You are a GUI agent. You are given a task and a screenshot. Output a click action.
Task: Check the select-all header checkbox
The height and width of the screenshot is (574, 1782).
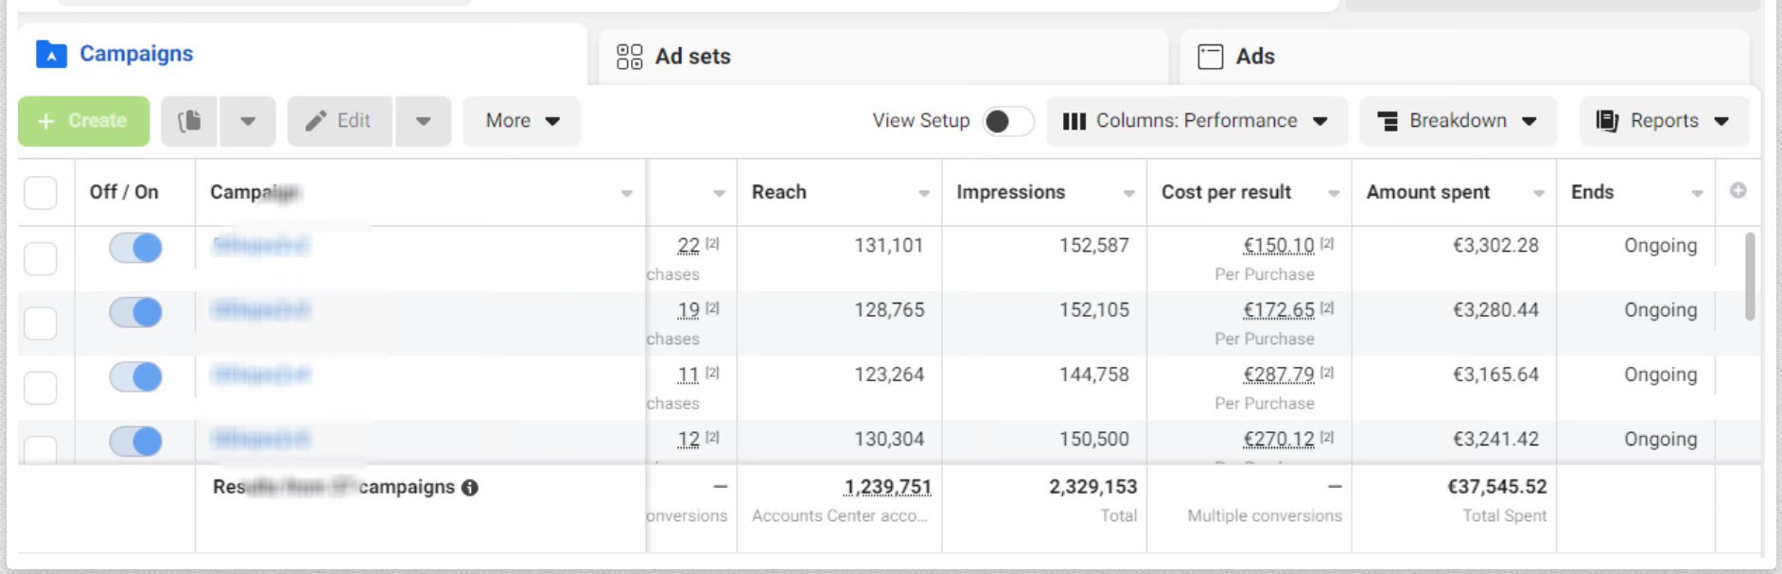(x=40, y=193)
